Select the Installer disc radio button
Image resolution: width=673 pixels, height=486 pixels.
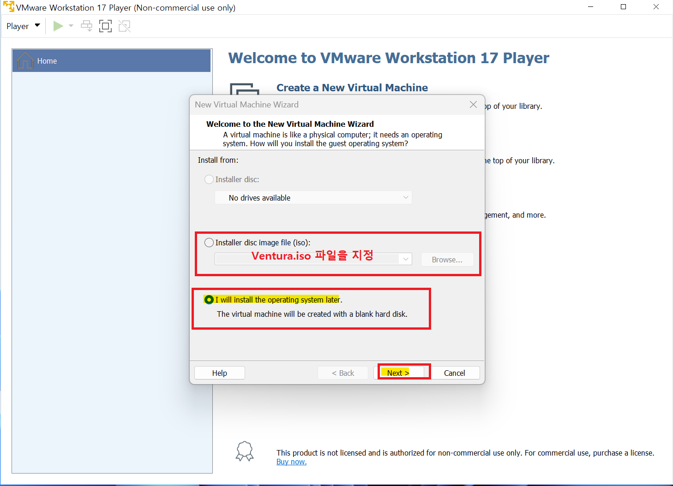click(x=209, y=179)
